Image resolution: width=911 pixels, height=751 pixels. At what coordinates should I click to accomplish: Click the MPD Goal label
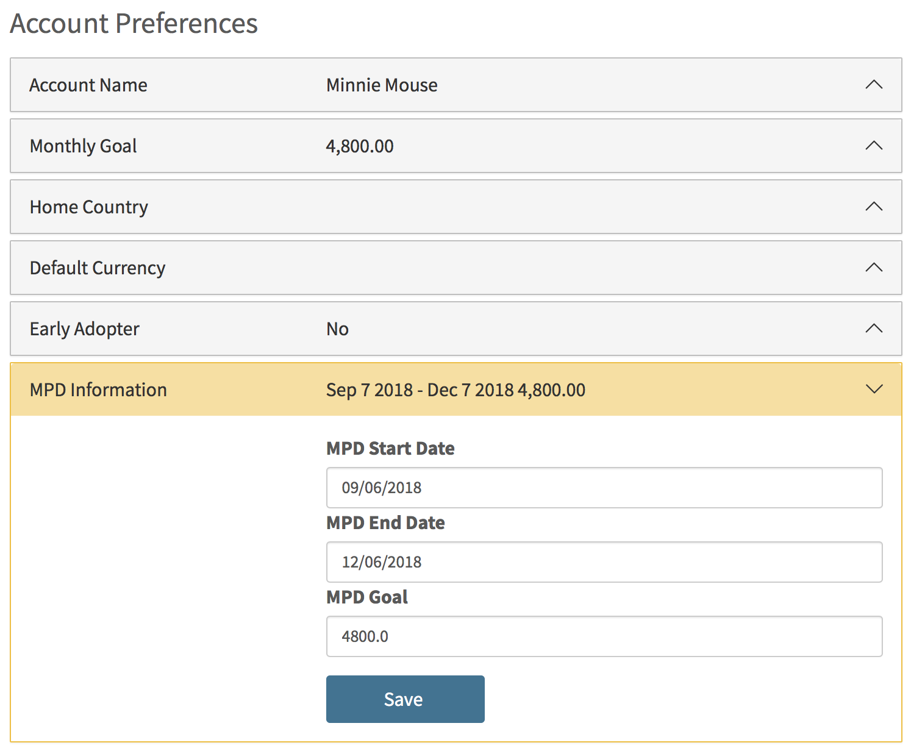point(367,597)
